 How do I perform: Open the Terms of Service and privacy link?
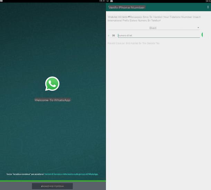[71, 174]
